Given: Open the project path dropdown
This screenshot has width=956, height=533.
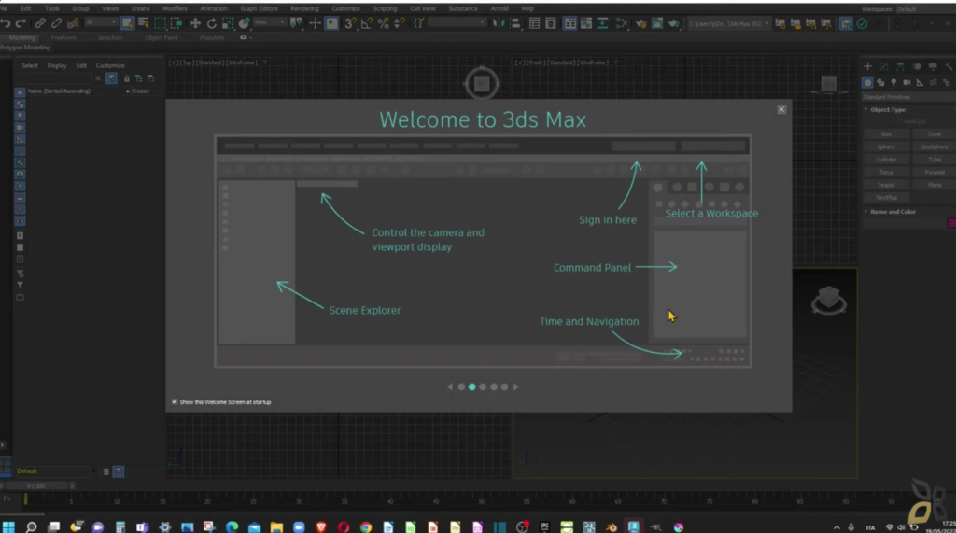Looking at the screenshot, I should pos(728,23).
